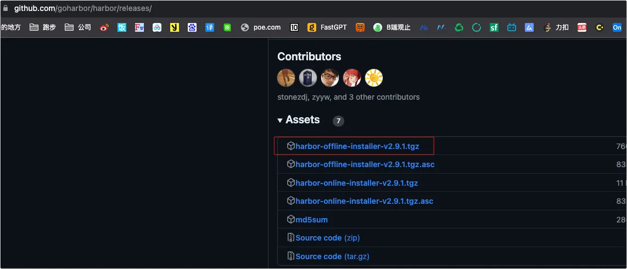Open the Bilibili TV bookmark icon

click(x=512, y=27)
